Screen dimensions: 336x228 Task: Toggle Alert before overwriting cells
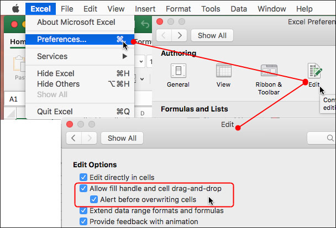[x=94, y=199]
